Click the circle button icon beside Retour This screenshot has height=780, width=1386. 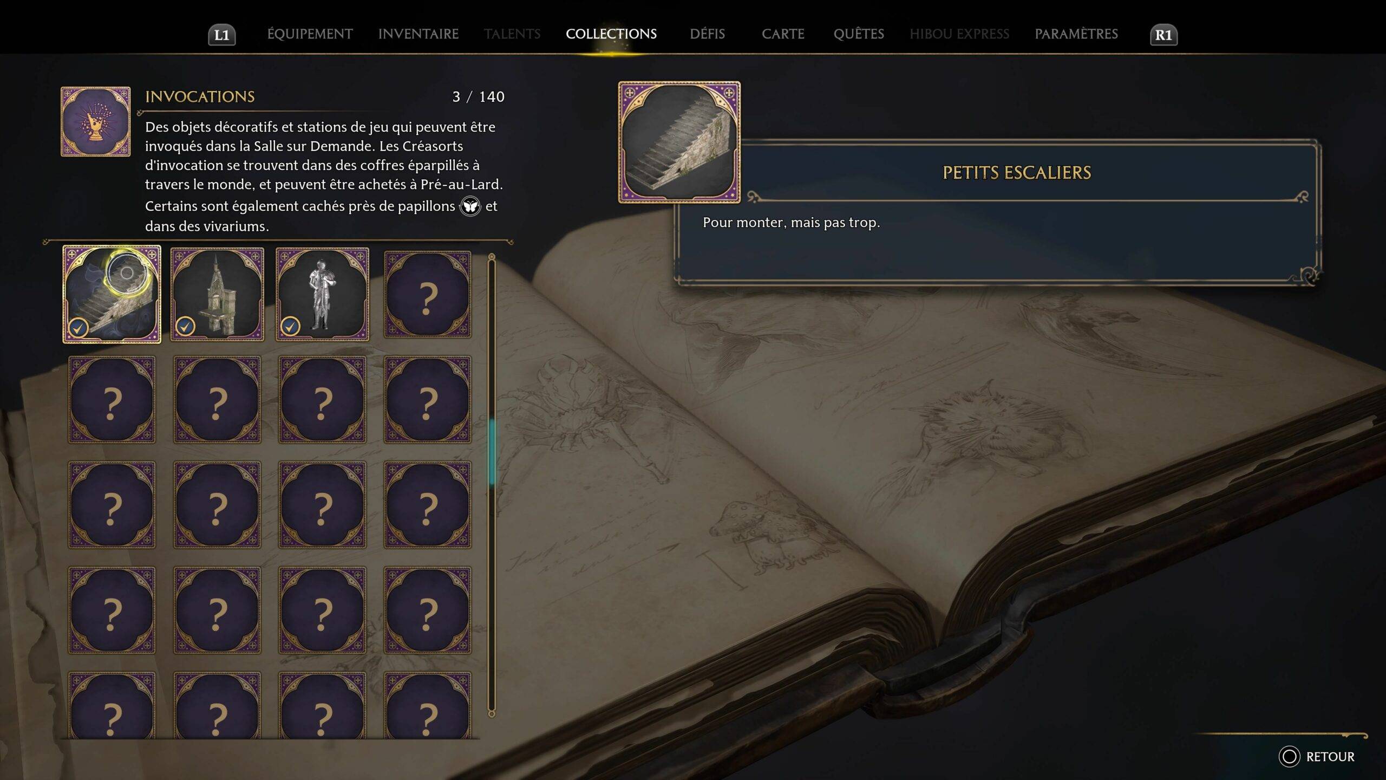point(1289,757)
